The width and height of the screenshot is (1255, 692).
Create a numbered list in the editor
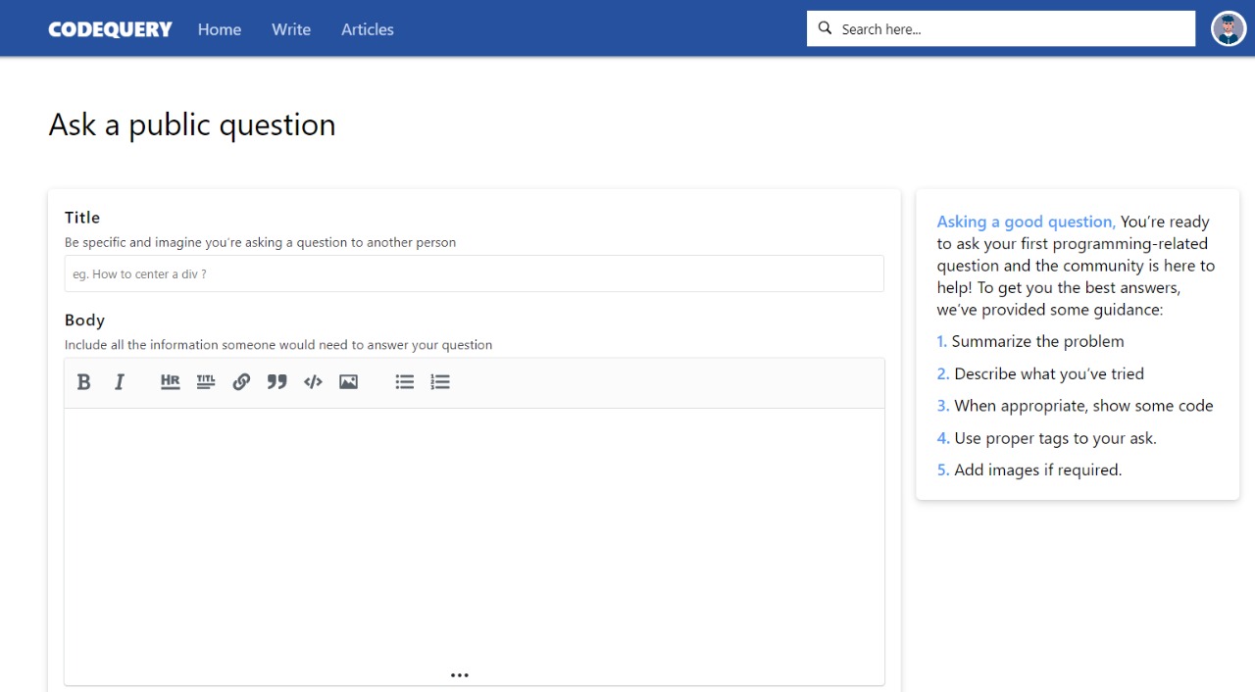point(439,382)
